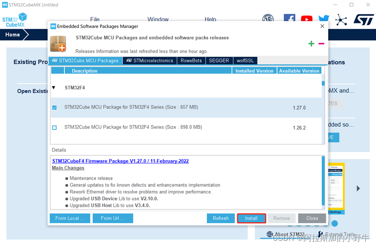Click the available version 1.27.0 cell
The height and width of the screenshot is (246, 376).
click(299, 108)
